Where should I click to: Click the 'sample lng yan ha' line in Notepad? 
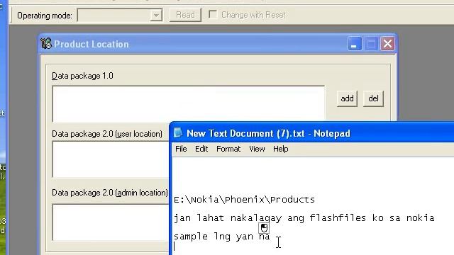pos(222,237)
